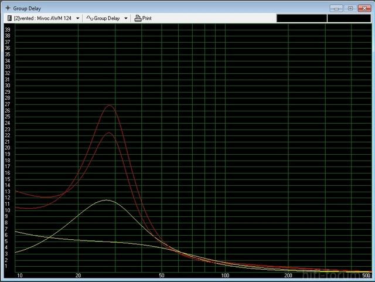Click the 100 Hz label on frequency axis
375x282 pixels.
225,276
